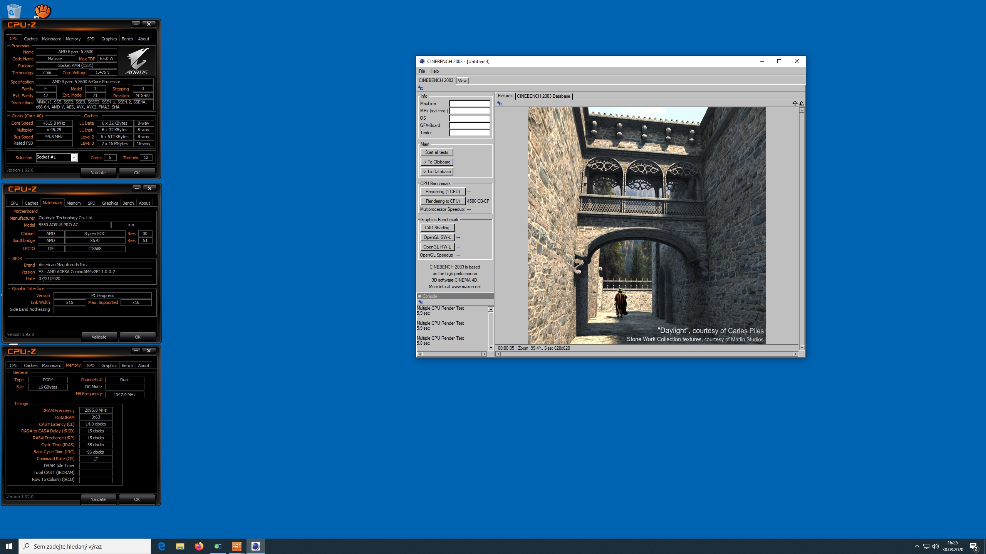Screen dimensions: 986x554
Task: Click the Tester input field
Action: pyautogui.click(x=470, y=133)
